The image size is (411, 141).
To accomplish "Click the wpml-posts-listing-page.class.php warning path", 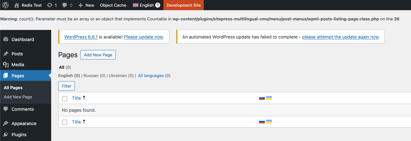I will tap(276, 19).
